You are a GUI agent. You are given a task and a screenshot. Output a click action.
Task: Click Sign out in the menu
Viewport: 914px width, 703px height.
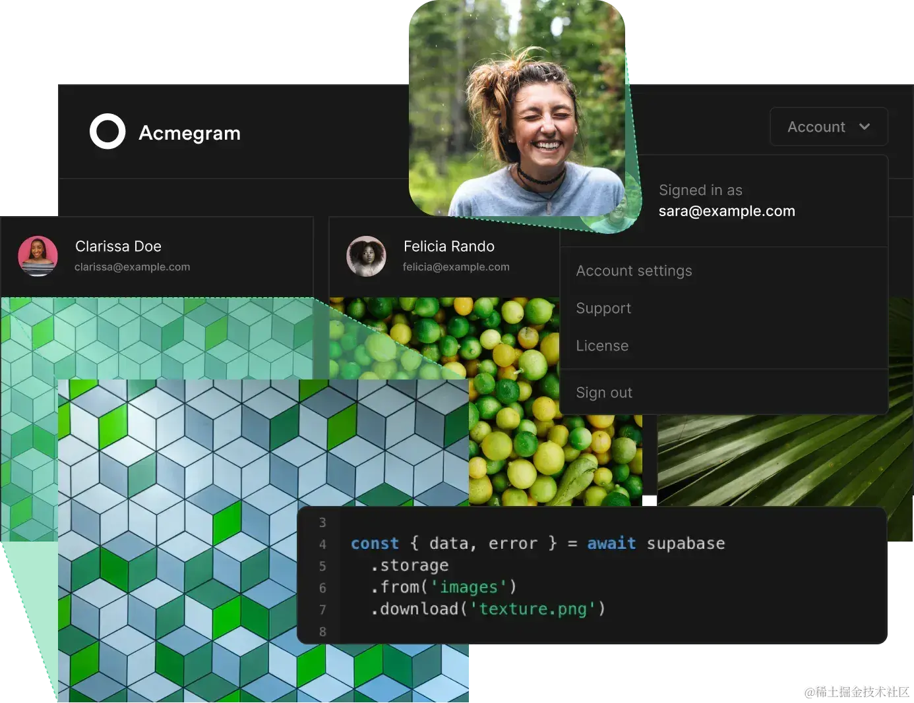[x=604, y=393]
